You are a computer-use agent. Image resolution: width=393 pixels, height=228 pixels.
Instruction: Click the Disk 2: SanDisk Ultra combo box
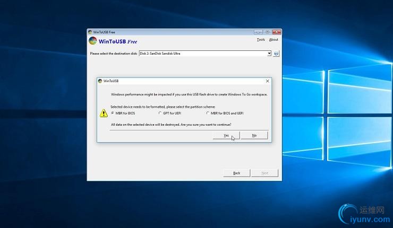click(x=205, y=54)
